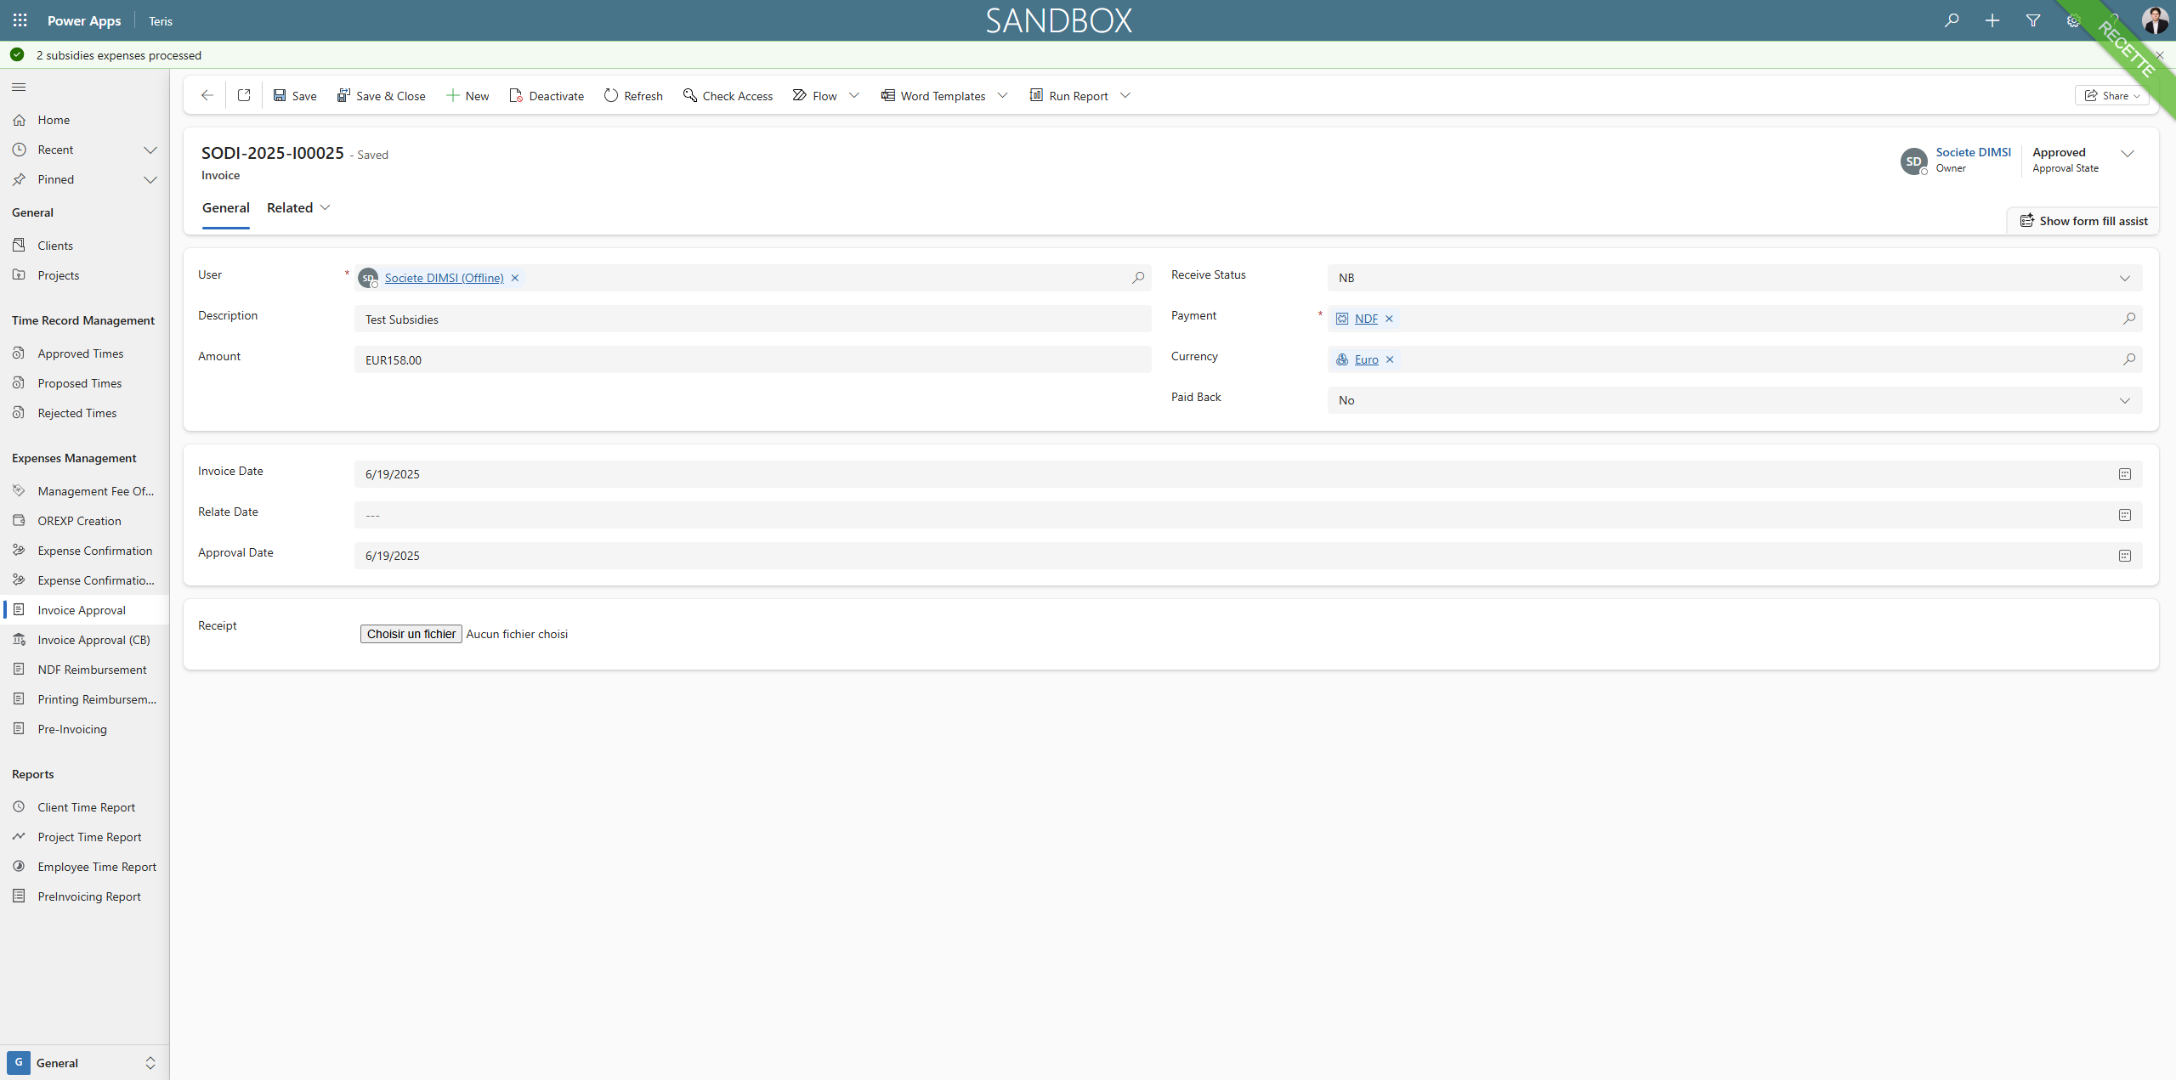Click the search magnifier in top bar

pos(1952,20)
